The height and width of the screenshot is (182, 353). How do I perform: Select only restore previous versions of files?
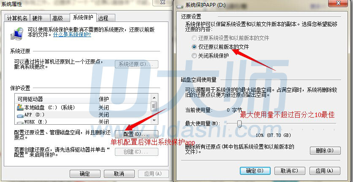pyautogui.click(x=194, y=47)
